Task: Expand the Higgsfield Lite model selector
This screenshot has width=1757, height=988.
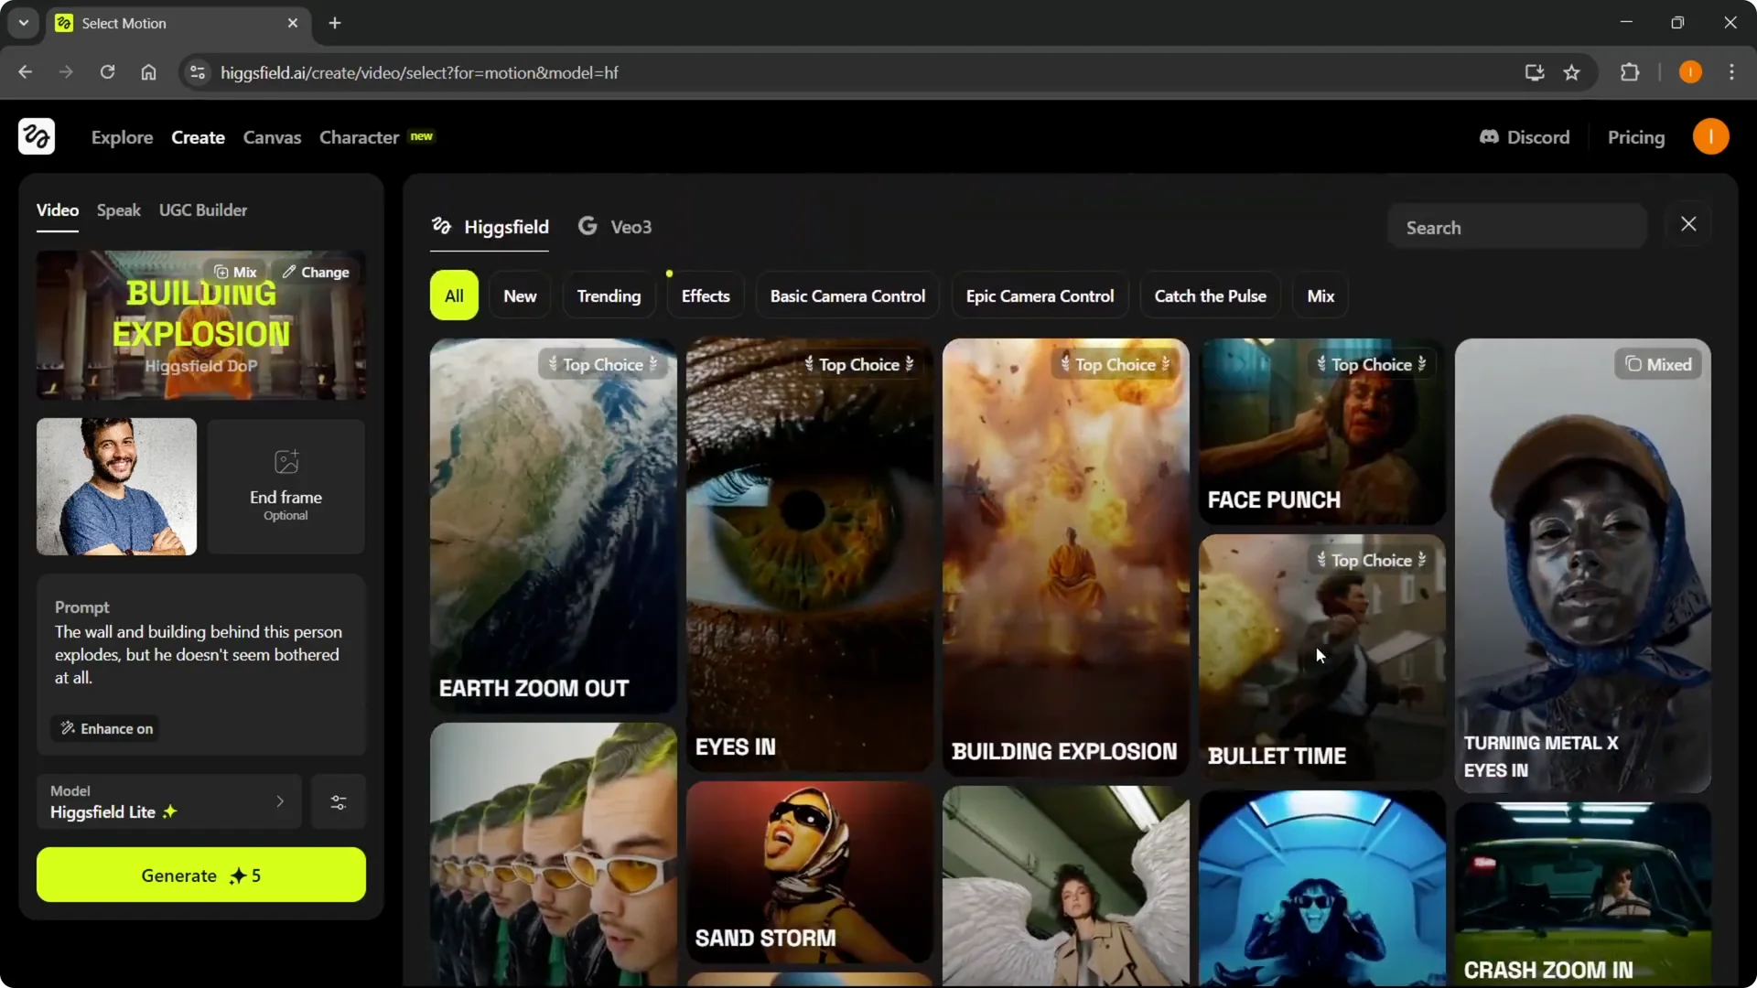Action: click(x=169, y=801)
